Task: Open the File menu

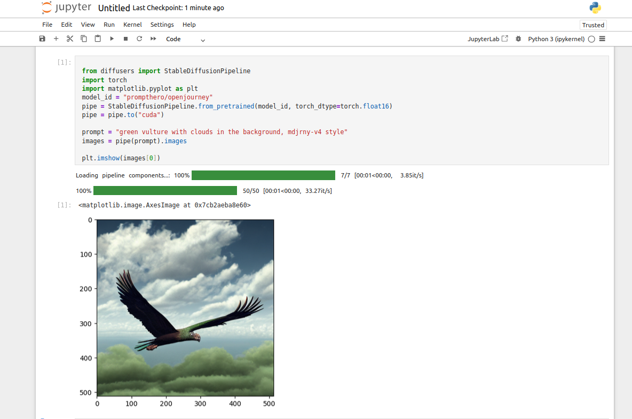Action: [x=48, y=25]
